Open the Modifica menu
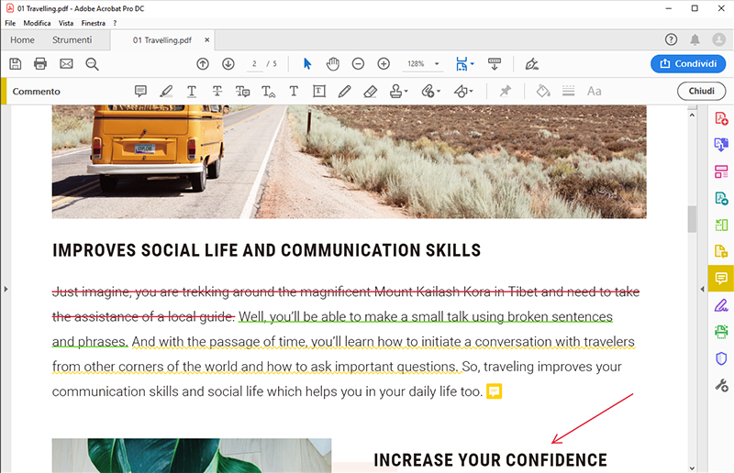 coord(37,22)
